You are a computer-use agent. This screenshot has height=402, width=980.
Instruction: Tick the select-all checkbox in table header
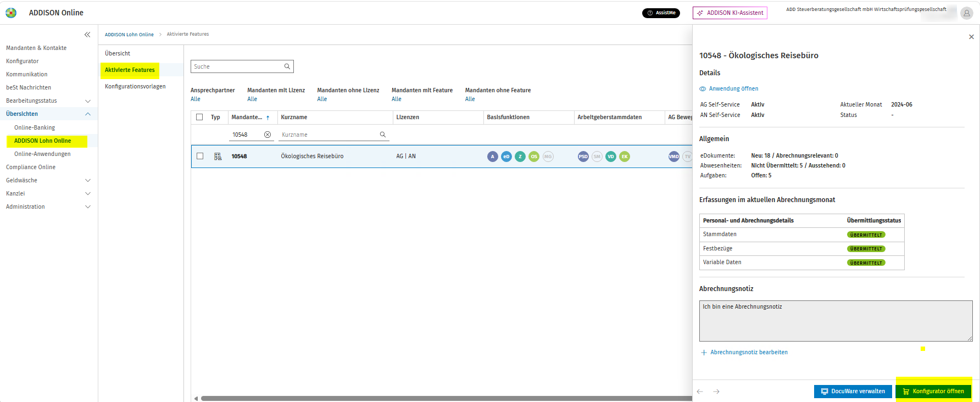click(x=199, y=117)
